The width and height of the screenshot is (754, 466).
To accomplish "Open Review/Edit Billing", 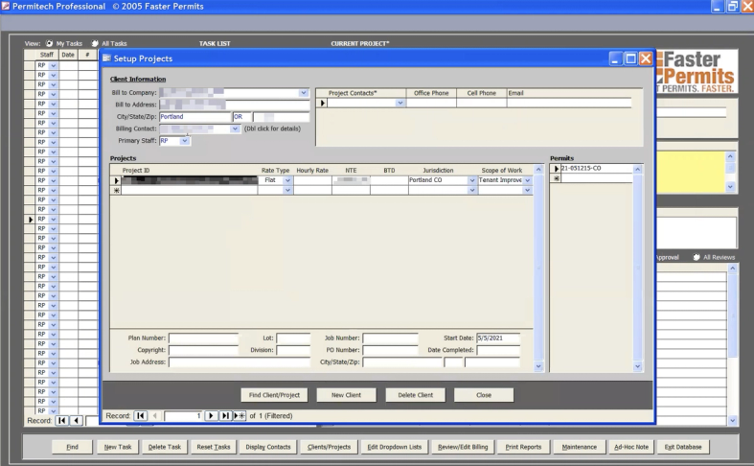I will (x=463, y=447).
